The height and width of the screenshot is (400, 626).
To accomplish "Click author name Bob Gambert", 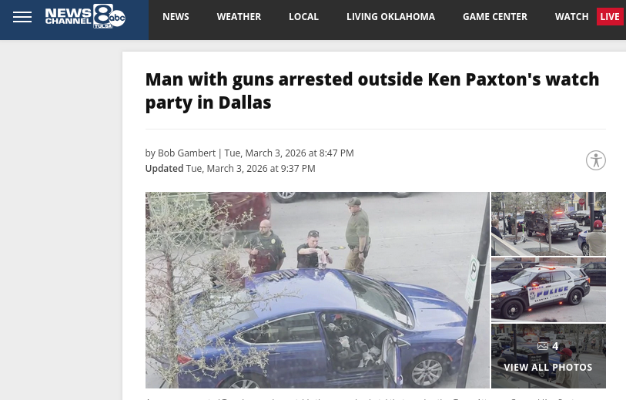I will [x=186, y=153].
